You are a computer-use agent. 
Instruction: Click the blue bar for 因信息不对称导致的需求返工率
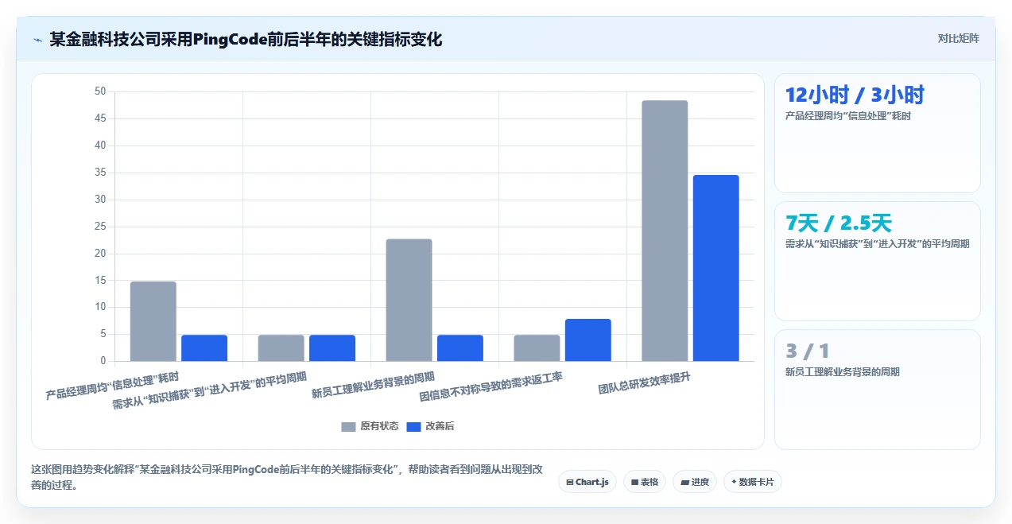pos(587,340)
